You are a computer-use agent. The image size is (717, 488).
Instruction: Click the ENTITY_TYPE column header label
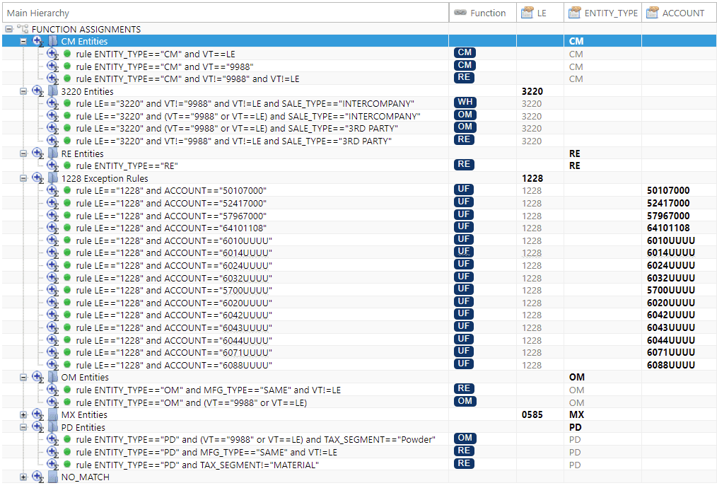[x=611, y=13]
